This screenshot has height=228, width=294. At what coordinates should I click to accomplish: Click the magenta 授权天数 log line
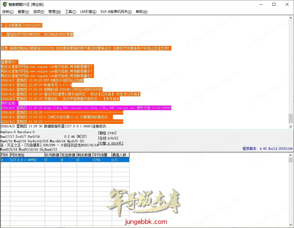(x=86, y=108)
